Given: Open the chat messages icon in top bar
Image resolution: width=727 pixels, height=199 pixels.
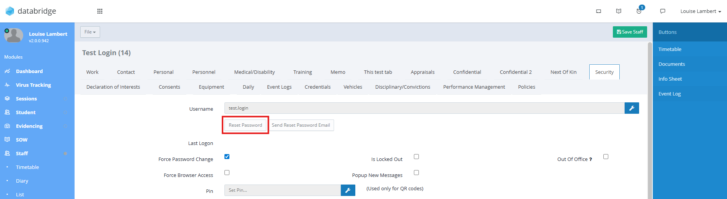Looking at the screenshot, I should (x=663, y=11).
